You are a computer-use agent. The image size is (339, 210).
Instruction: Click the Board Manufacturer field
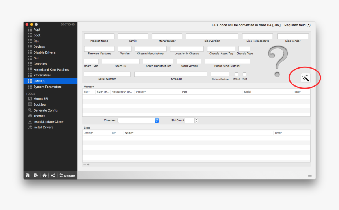[158, 61]
